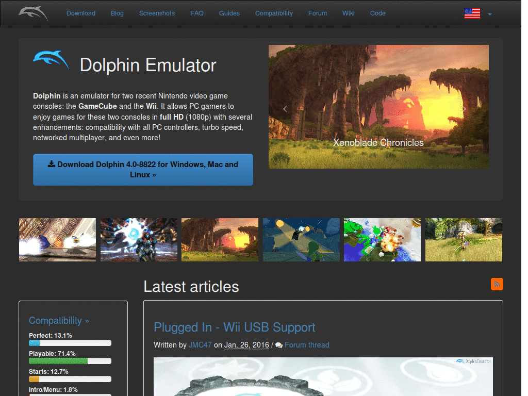528x396 pixels.
Task: Open the Forum thread discussion
Action: pyautogui.click(x=307, y=345)
